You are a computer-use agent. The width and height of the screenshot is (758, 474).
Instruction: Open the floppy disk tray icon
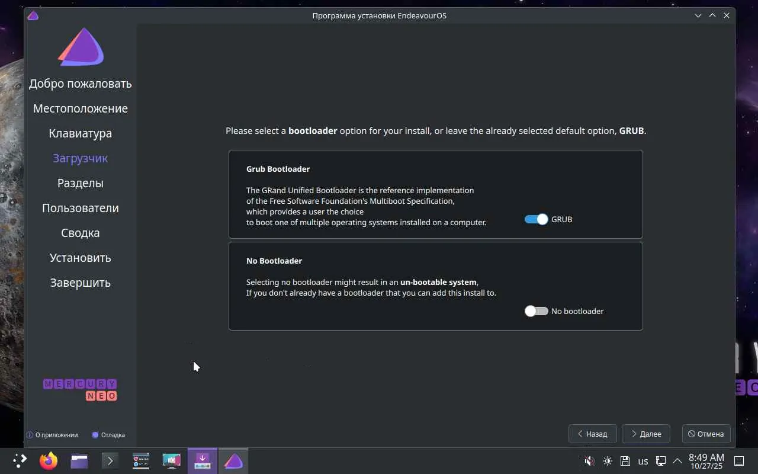tap(625, 461)
